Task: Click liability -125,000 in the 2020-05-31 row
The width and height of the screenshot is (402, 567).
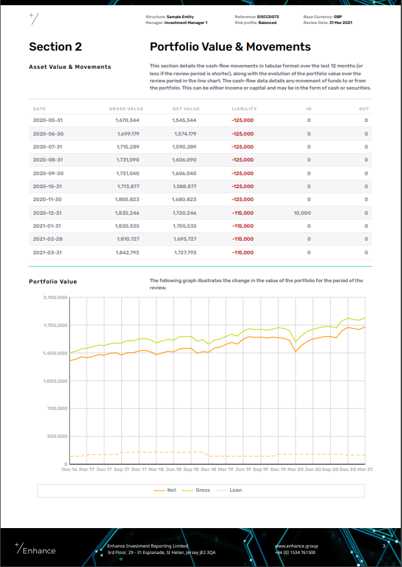Action: pos(242,121)
